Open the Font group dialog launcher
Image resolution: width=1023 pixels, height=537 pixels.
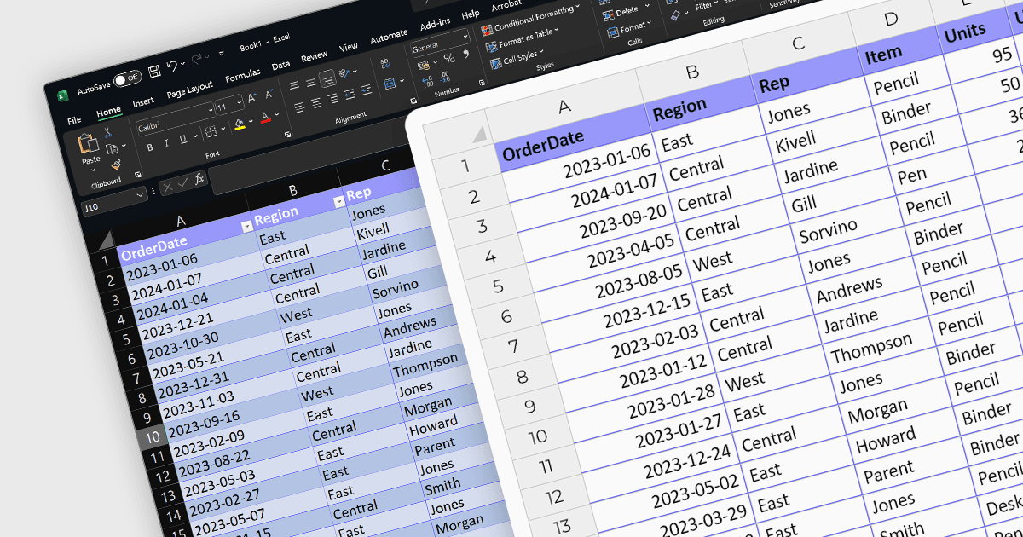point(287,135)
